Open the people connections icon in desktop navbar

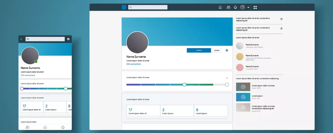(x=228, y=8)
